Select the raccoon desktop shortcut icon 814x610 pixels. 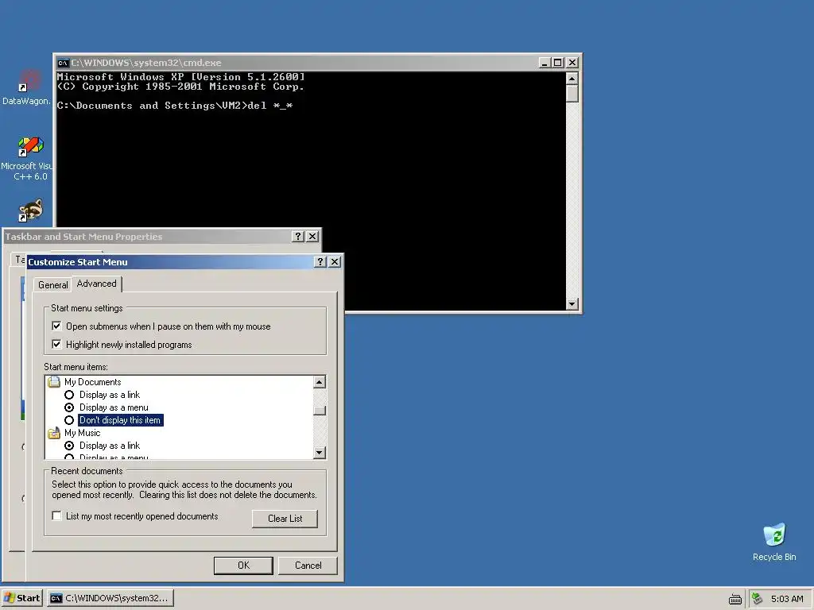(x=30, y=210)
